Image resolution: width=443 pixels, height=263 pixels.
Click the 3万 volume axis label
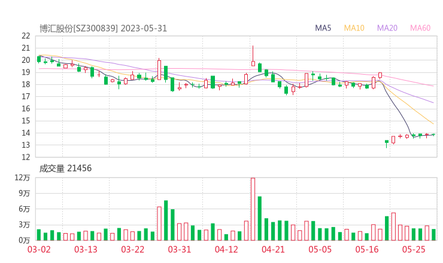click(25, 225)
